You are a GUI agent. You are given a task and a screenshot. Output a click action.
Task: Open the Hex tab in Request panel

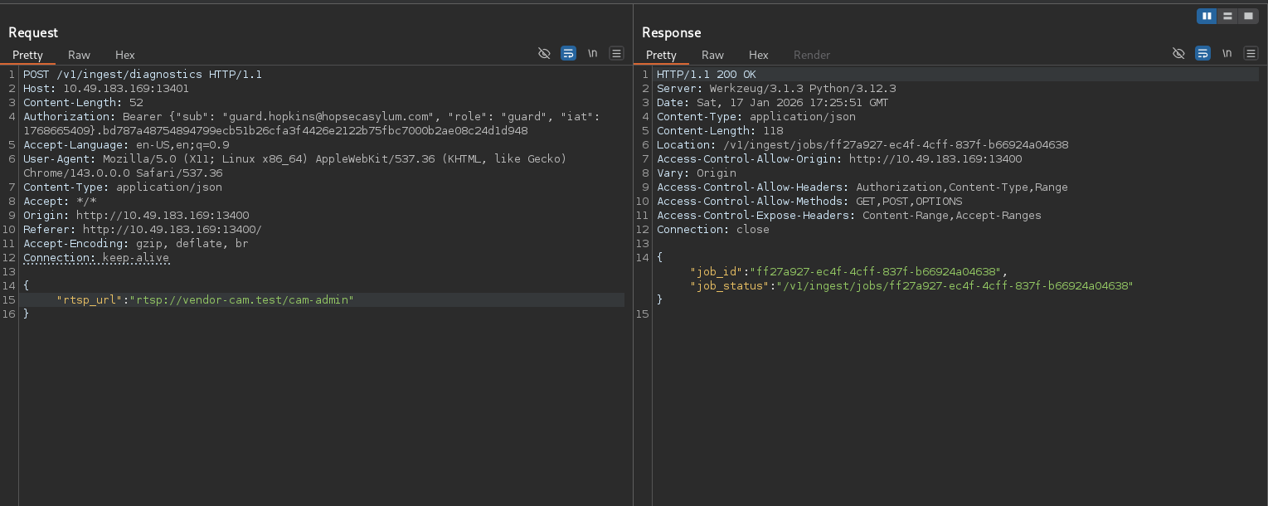click(125, 55)
